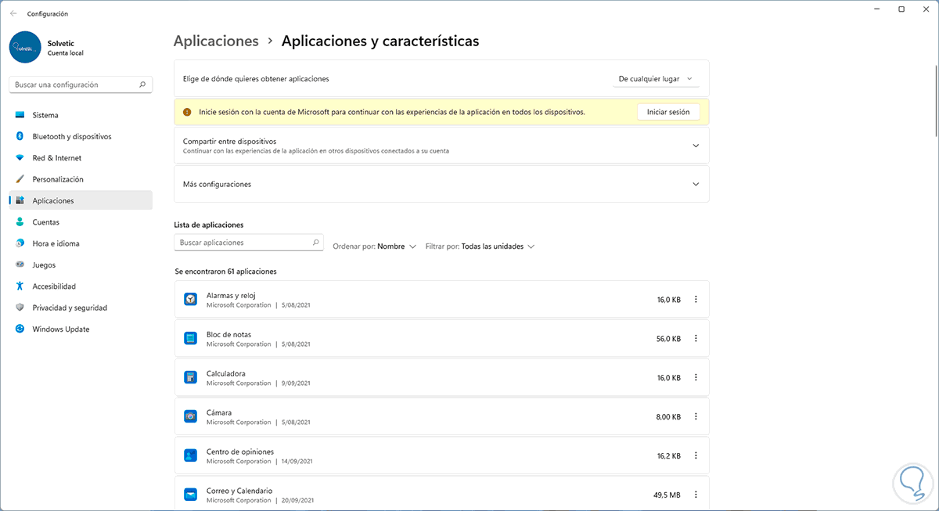Click the Correo y Calendario app icon
Image resolution: width=939 pixels, height=511 pixels.
190,495
